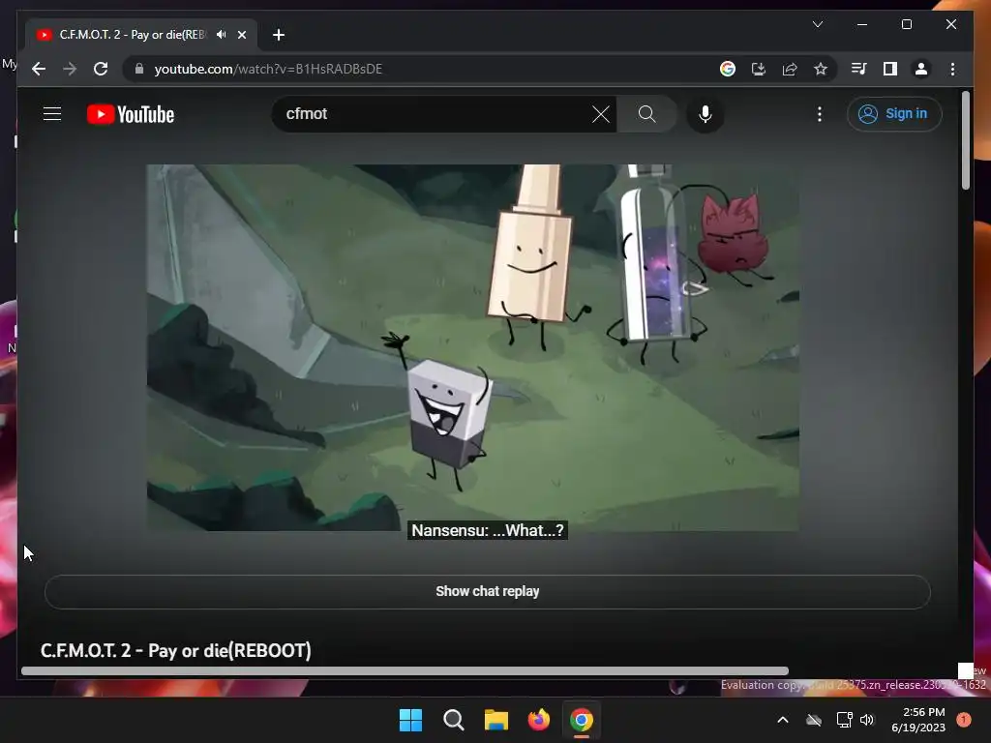This screenshot has width=991, height=743.
Task: Click the vertical page scrollbar
Action: (x=965, y=140)
